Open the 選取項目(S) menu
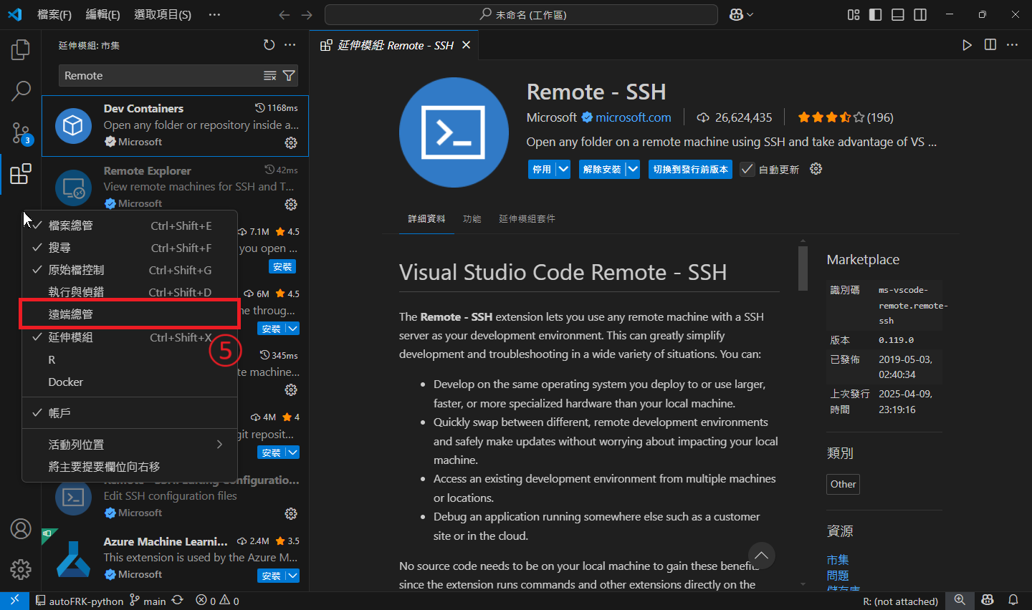 pyautogui.click(x=163, y=15)
